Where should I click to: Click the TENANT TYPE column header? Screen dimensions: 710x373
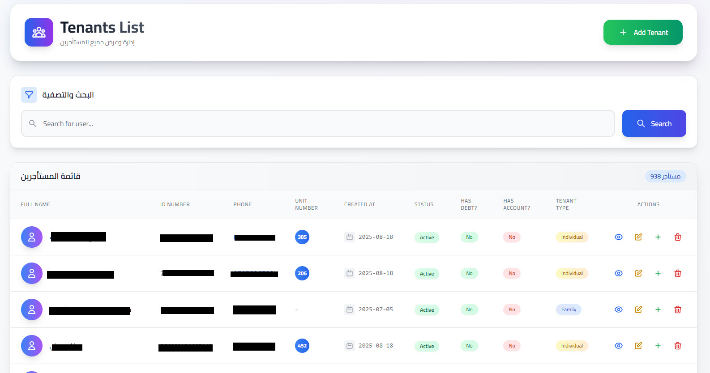point(566,204)
